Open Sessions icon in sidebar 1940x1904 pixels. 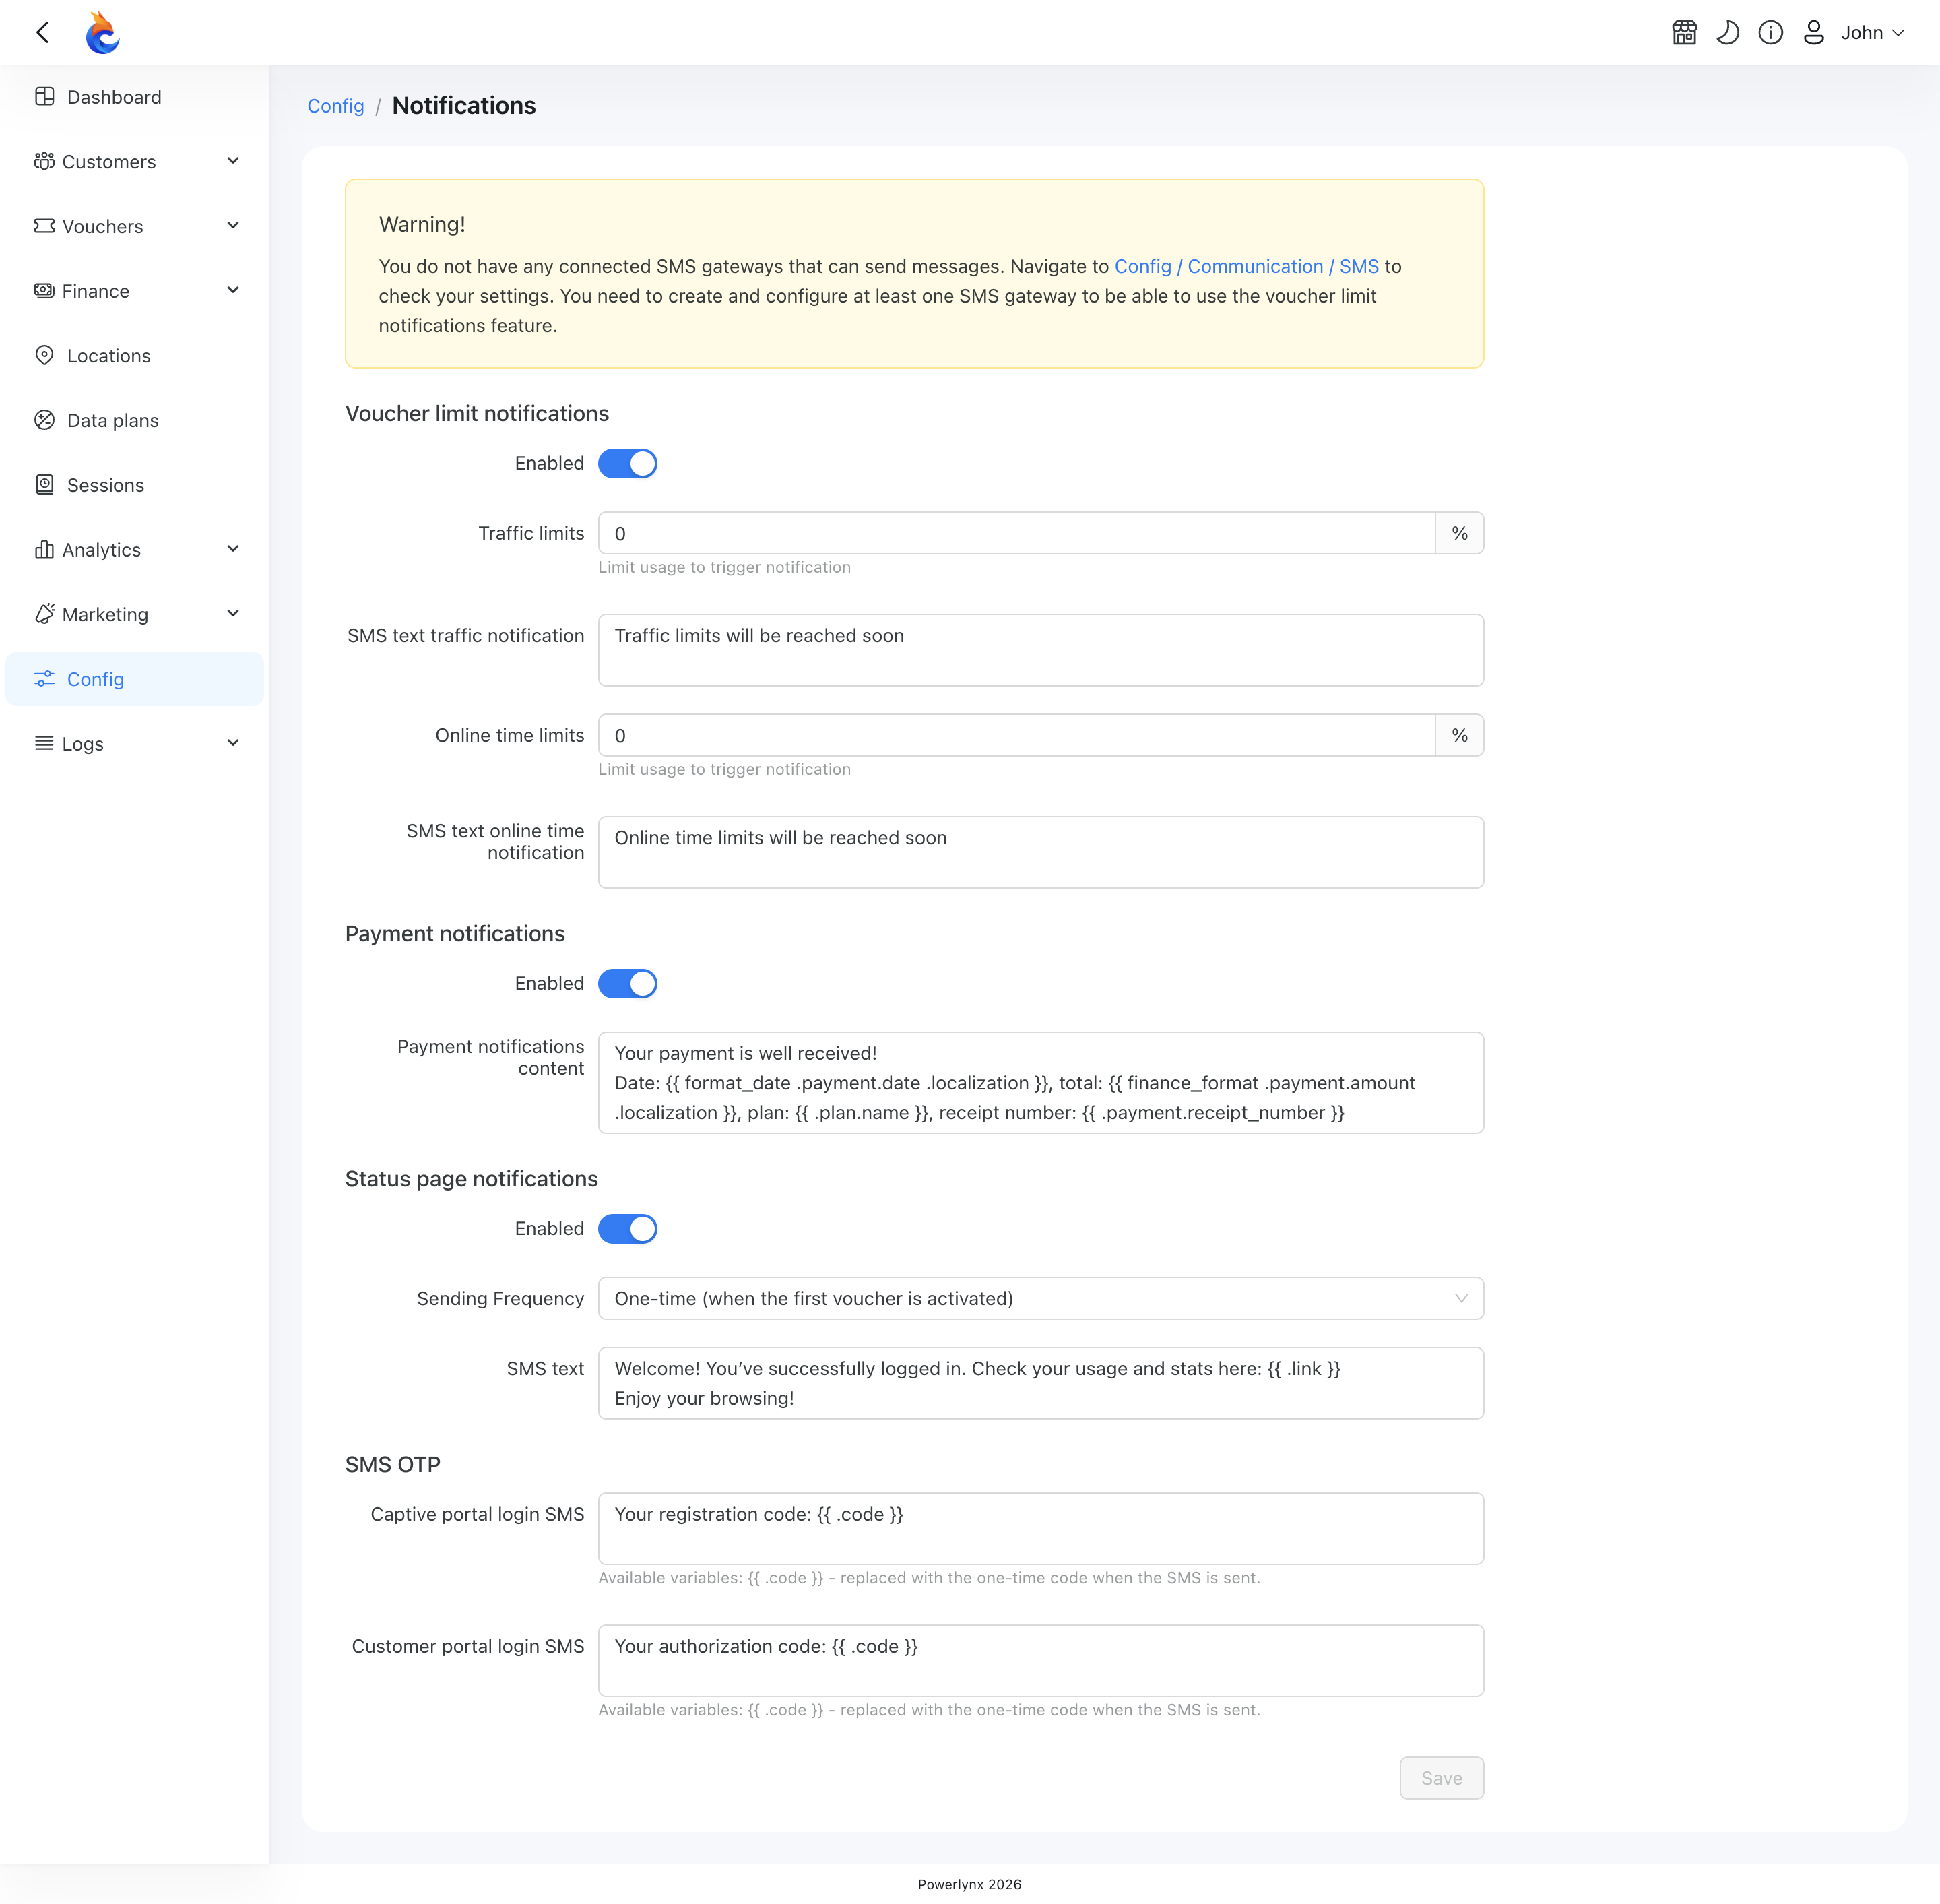[x=44, y=485]
